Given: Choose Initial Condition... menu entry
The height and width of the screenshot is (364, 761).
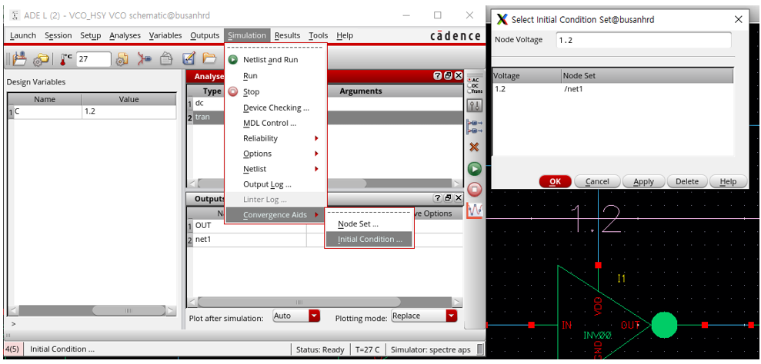Looking at the screenshot, I should 369,239.
